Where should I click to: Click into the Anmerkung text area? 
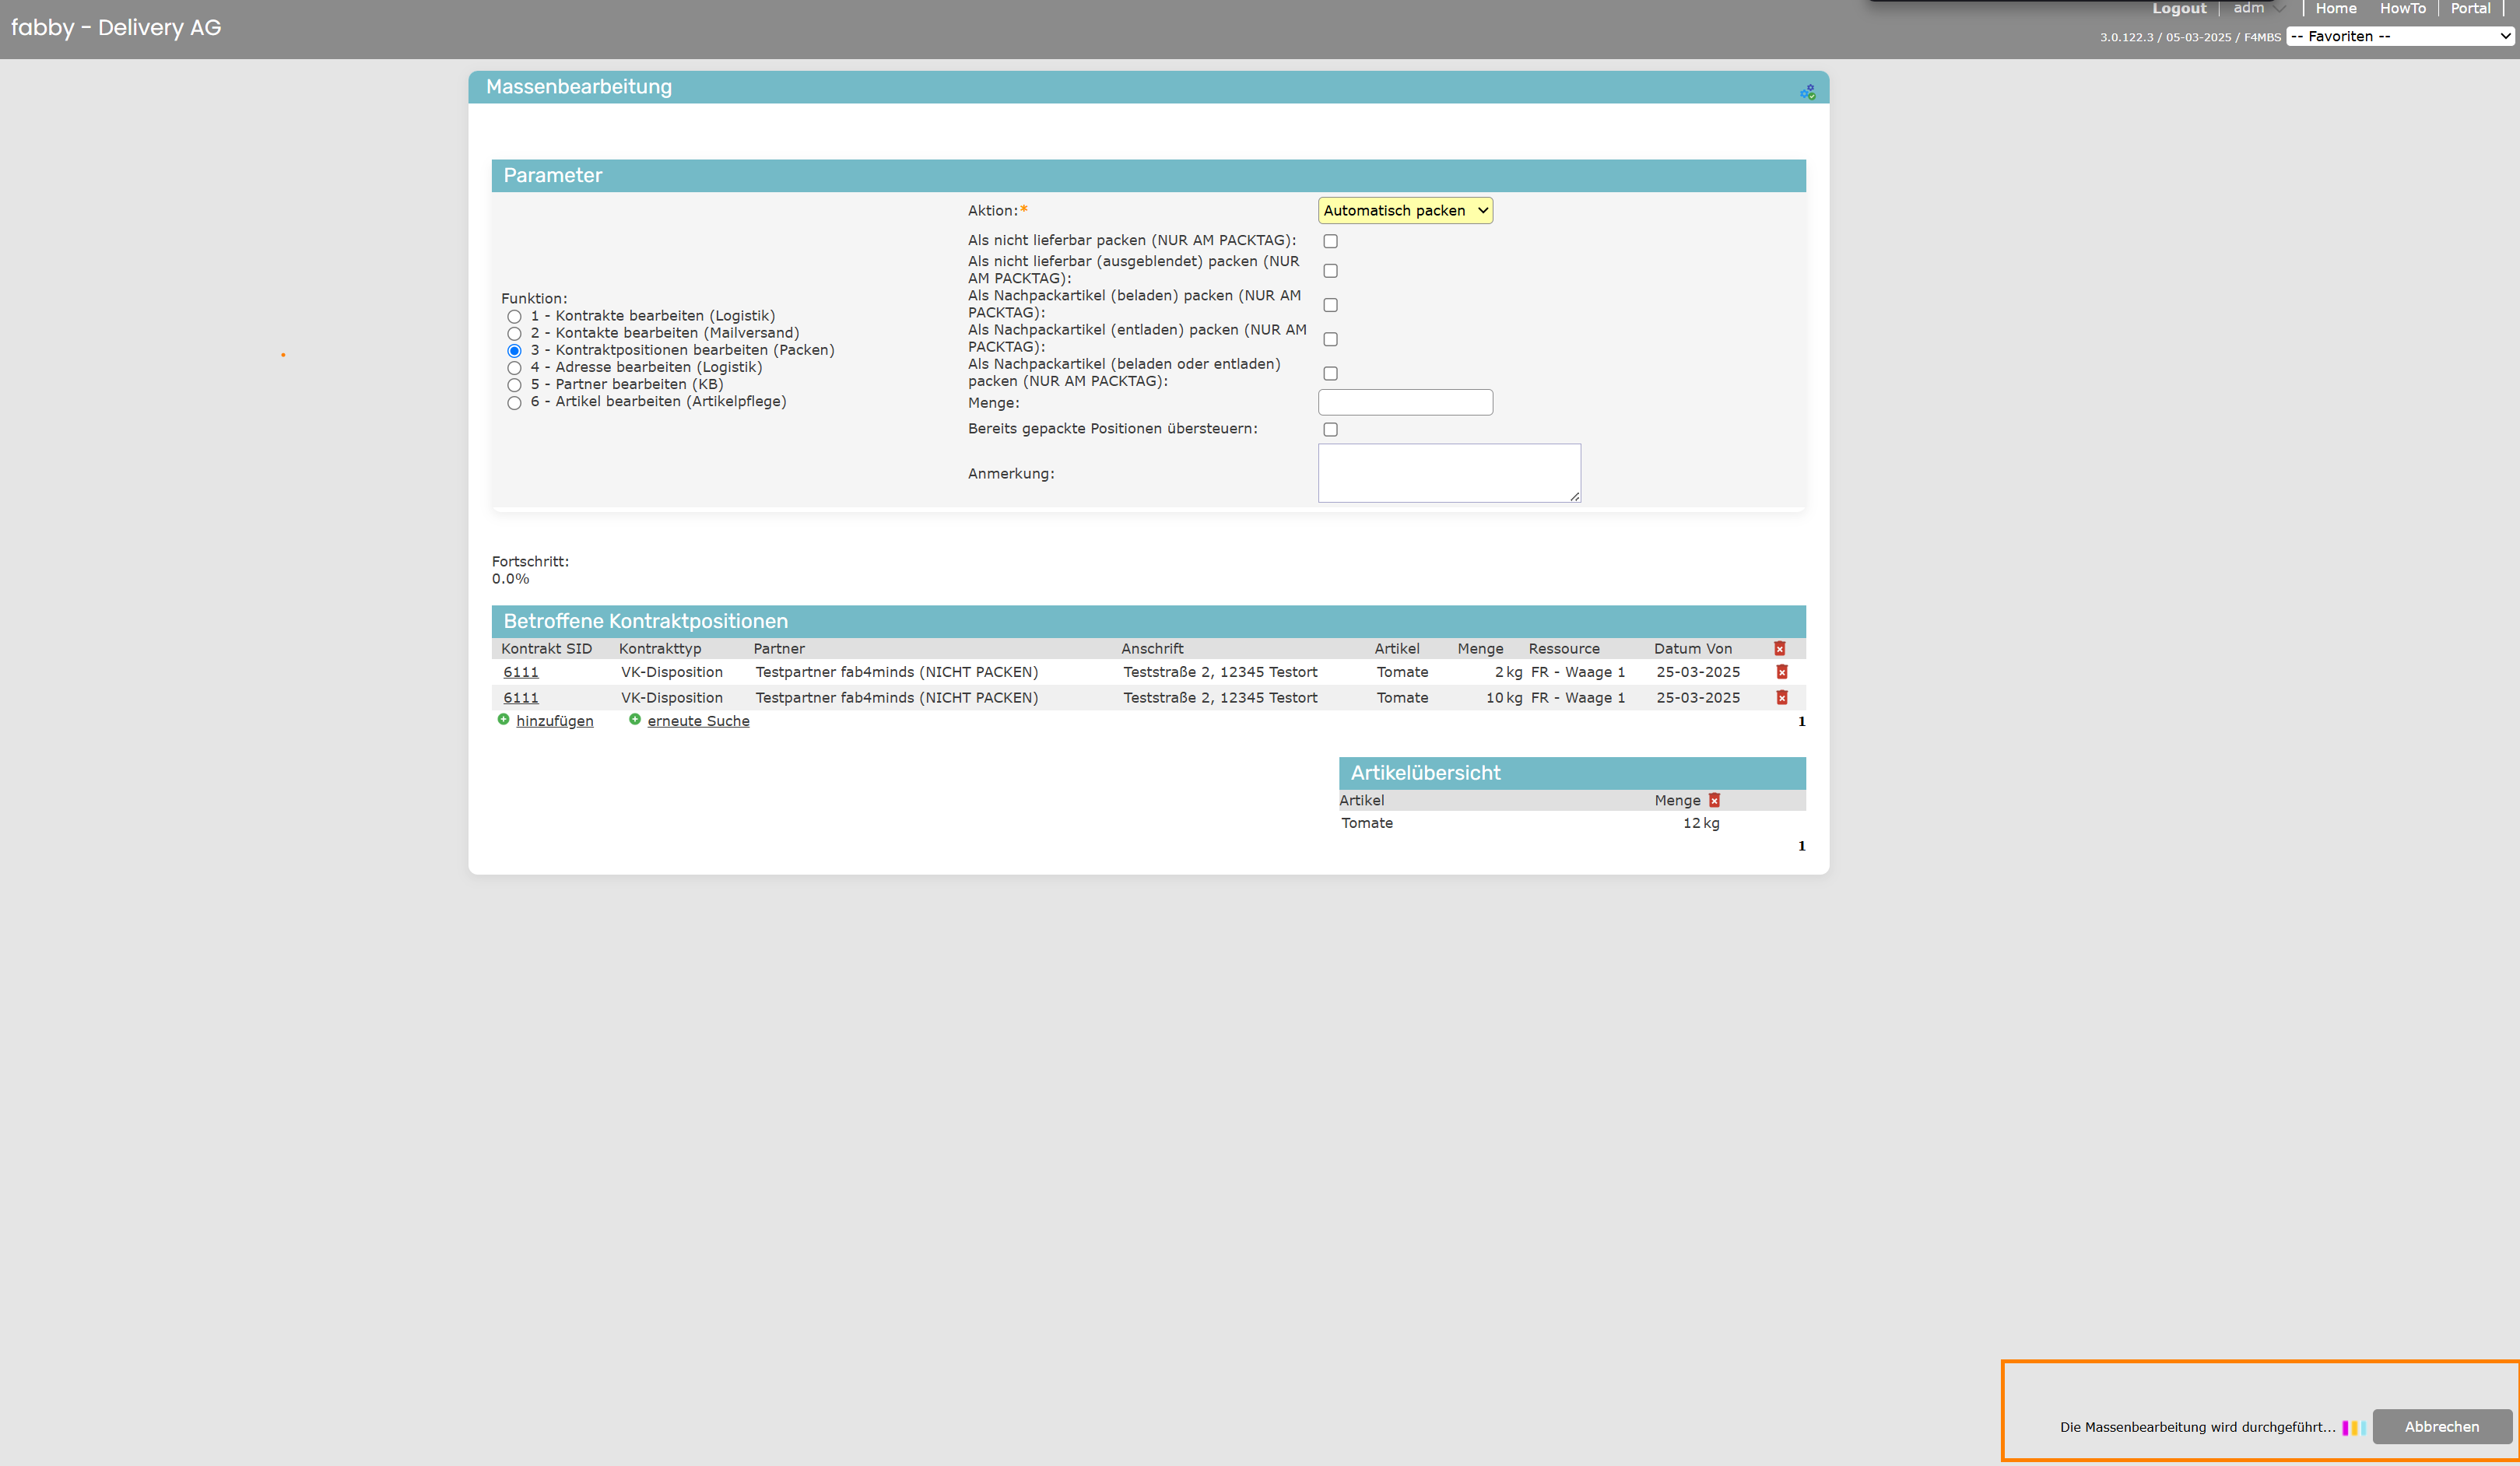[1448, 473]
